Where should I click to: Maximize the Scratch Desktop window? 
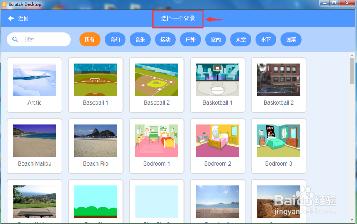pyautogui.click(x=334, y=3)
